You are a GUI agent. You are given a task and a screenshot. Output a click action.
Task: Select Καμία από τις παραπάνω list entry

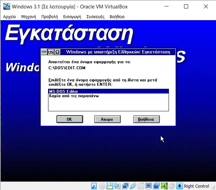[108, 96]
